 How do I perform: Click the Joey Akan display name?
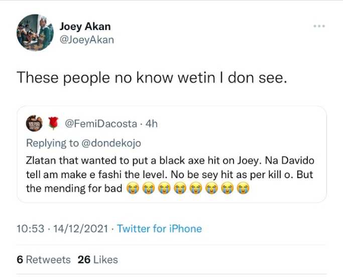coord(85,27)
